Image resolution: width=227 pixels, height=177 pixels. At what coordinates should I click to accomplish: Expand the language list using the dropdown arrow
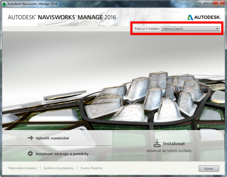(217, 28)
